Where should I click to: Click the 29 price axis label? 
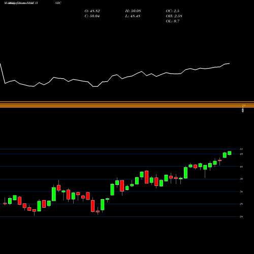241,204
